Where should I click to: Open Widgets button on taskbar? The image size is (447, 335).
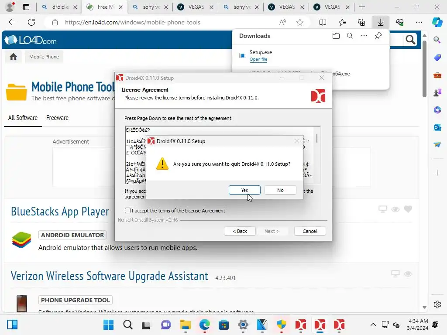(12, 325)
